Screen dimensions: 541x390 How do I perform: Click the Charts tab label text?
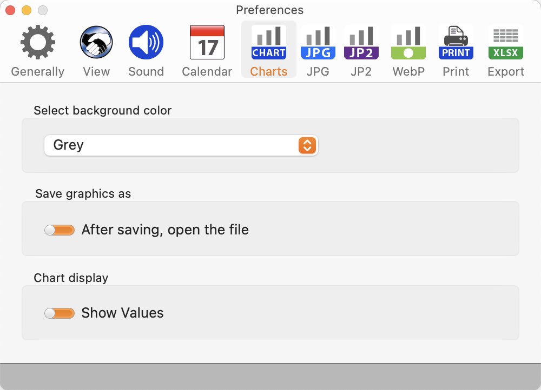(x=269, y=71)
